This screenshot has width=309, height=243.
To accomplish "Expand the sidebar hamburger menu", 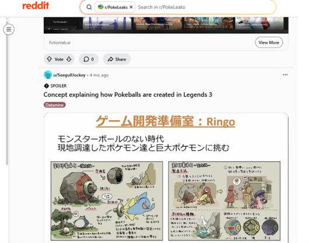I will tap(9, 29).
